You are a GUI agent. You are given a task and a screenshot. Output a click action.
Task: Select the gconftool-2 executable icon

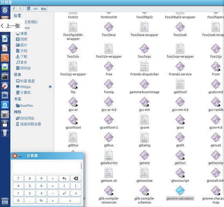click(x=109, y=119)
